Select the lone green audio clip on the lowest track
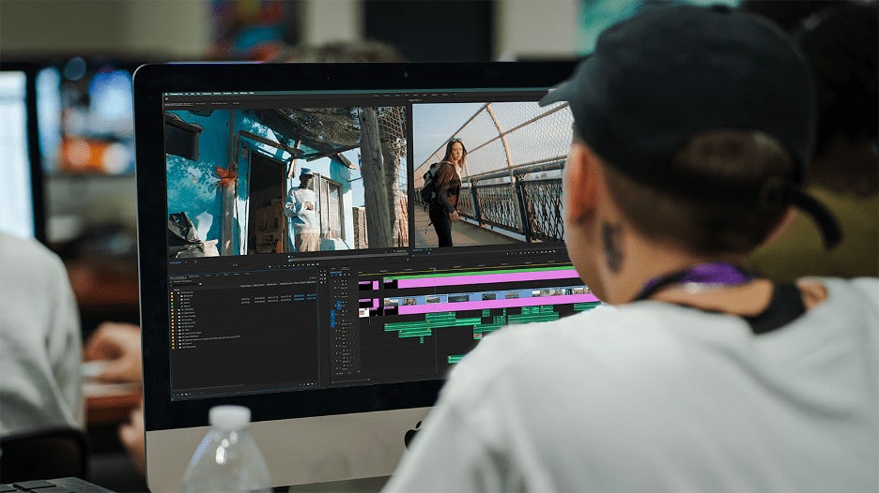 pyautogui.click(x=455, y=359)
